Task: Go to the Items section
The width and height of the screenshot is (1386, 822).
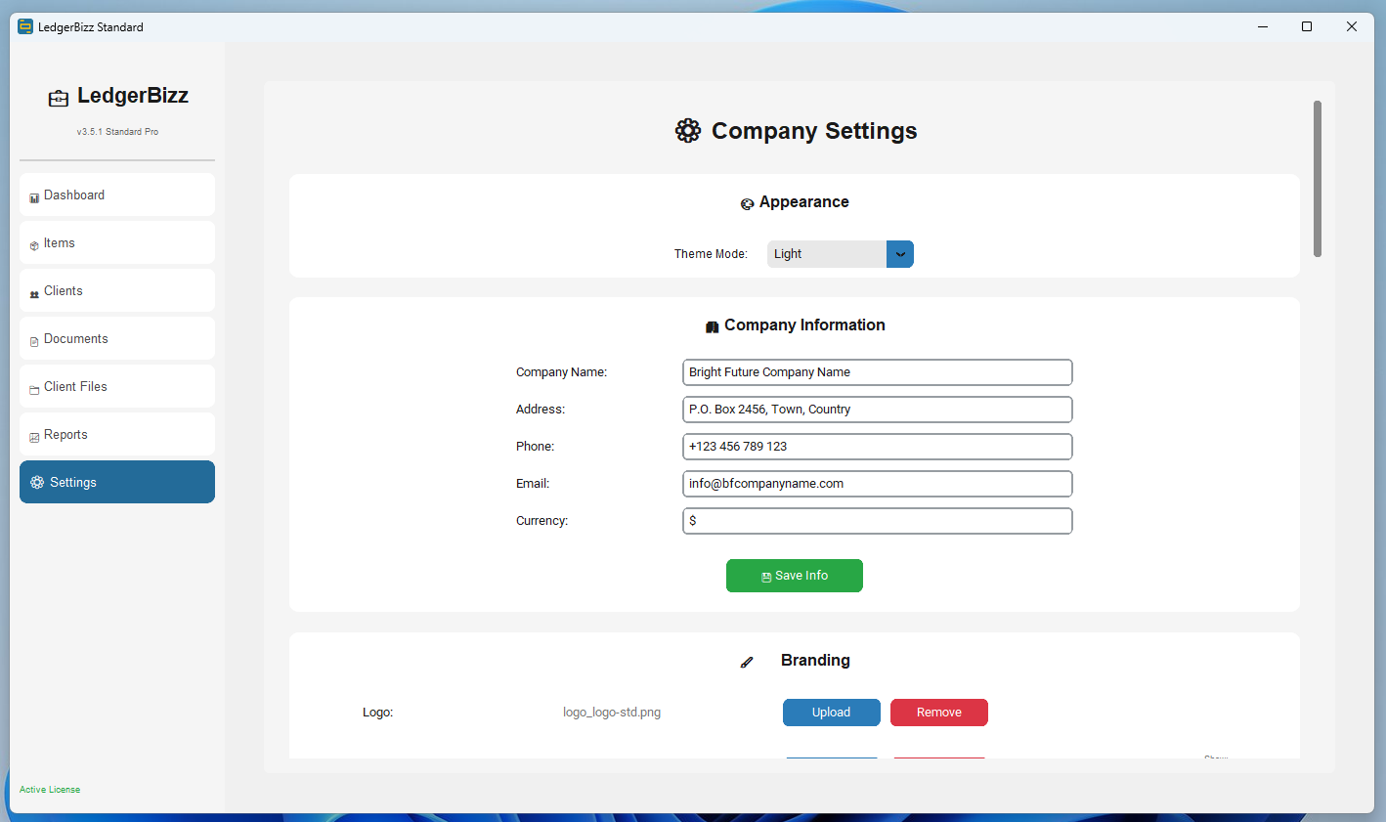Action: coord(117,242)
